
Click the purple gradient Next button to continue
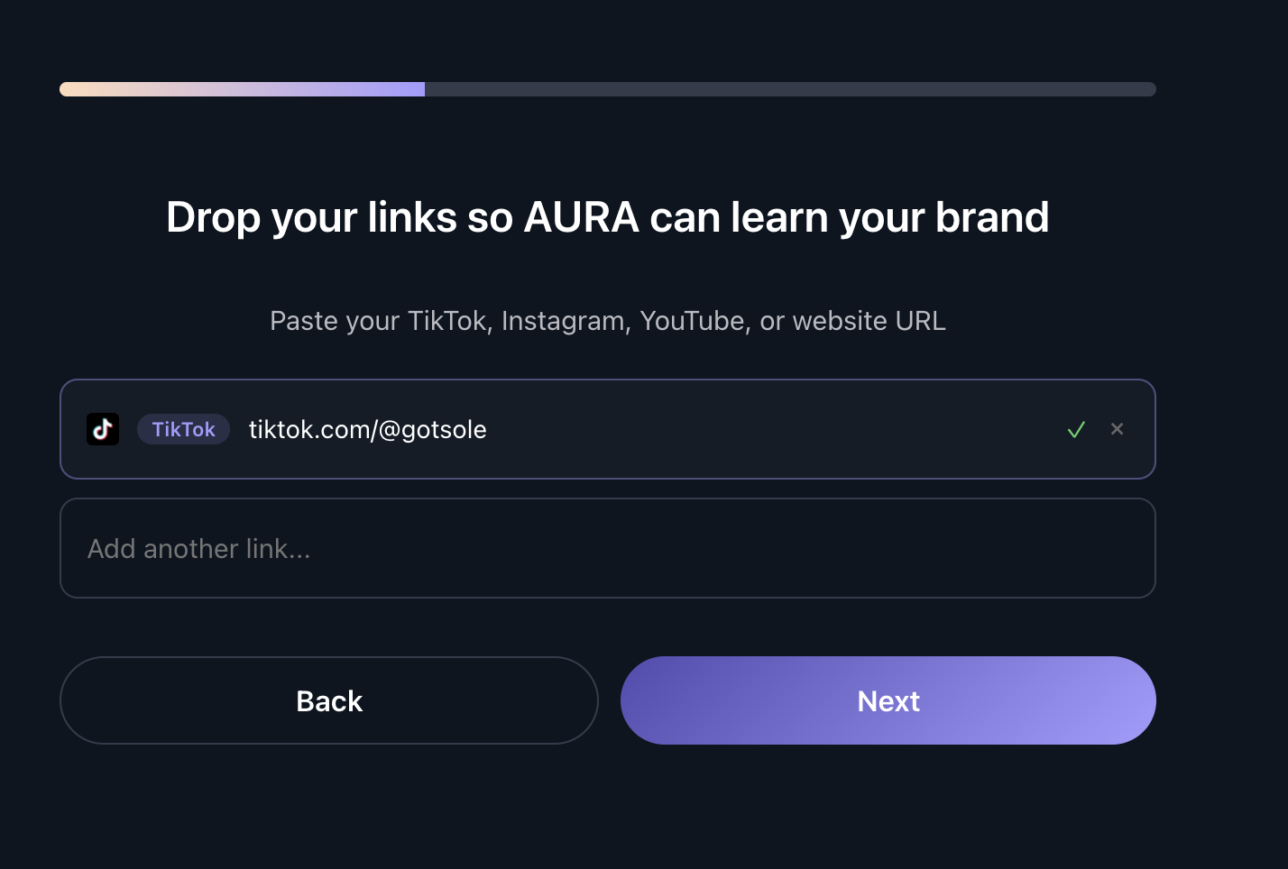point(888,700)
